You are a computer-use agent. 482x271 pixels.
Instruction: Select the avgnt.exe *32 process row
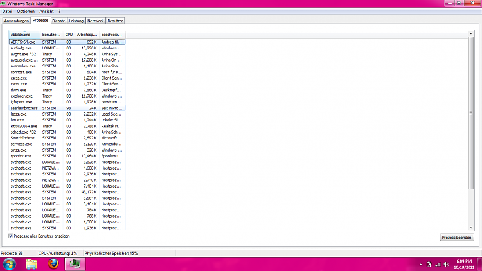click(67, 54)
